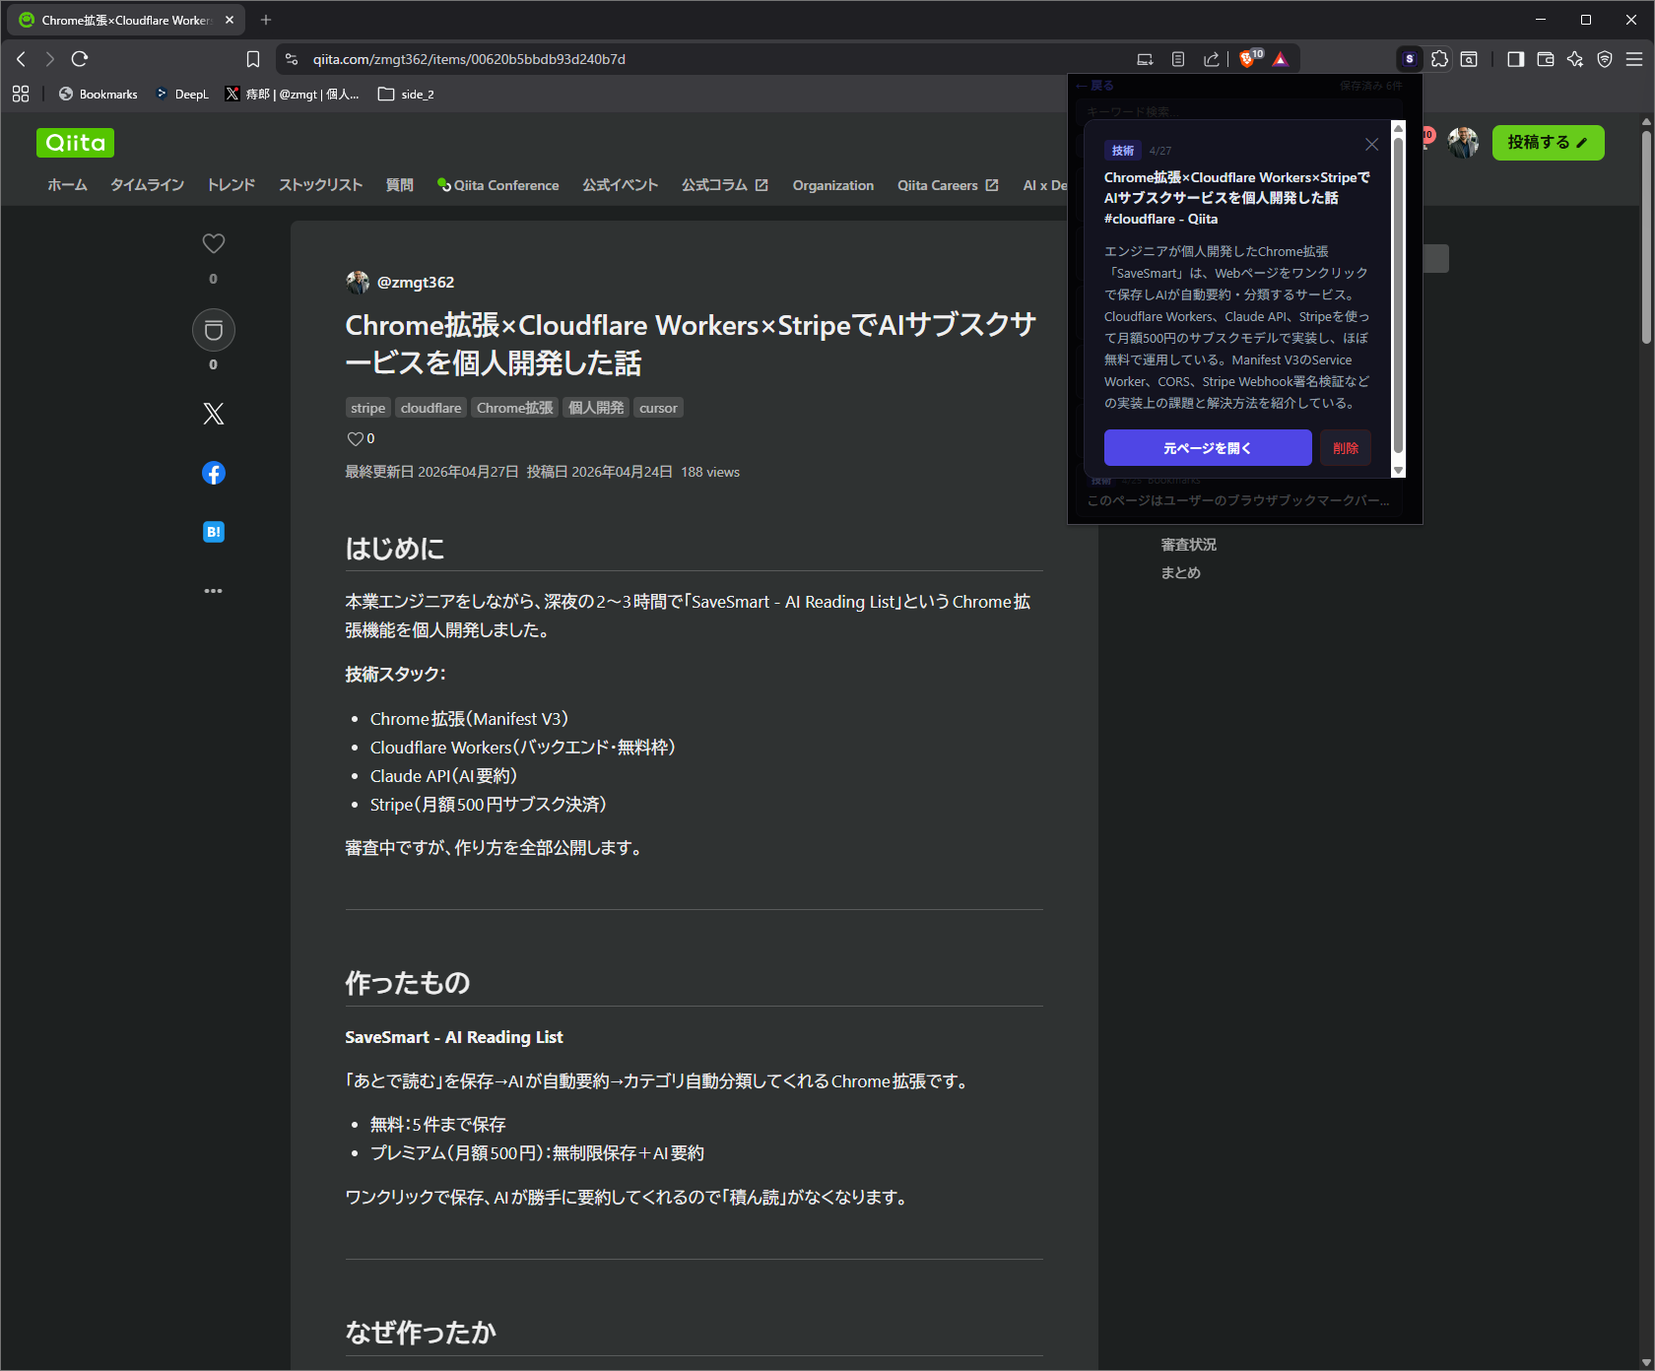Image resolution: width=1655 pixels, height=1371 pixels.
Task: Open 痔郎 | @zmgt bookmark
Action: 292,94
